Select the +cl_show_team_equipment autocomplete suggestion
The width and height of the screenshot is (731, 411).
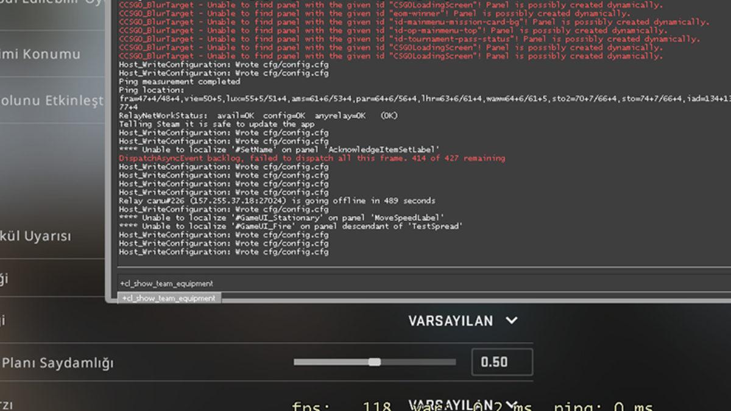pyautogui.click(x=169, y=298)
